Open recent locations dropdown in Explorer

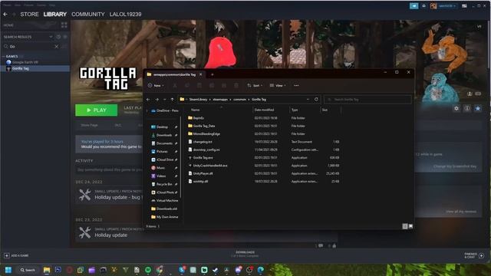coord(165,100)
